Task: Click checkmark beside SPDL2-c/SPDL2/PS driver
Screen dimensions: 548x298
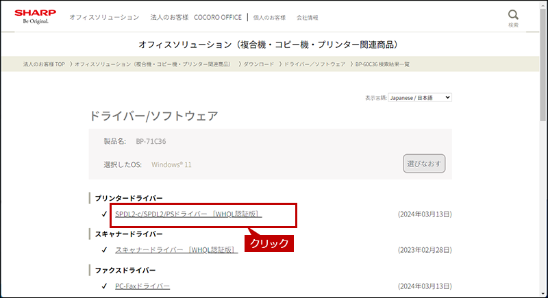Action: (x=104, y=214)
